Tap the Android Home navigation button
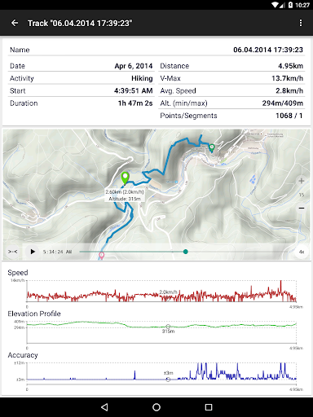The width and height of the screenshot is (313, 417). pos(156,407)
